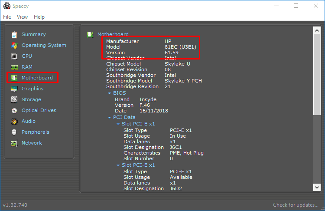Open the View menu
Viewport: 325px width, 211px height.
click(x=22, y=17)
